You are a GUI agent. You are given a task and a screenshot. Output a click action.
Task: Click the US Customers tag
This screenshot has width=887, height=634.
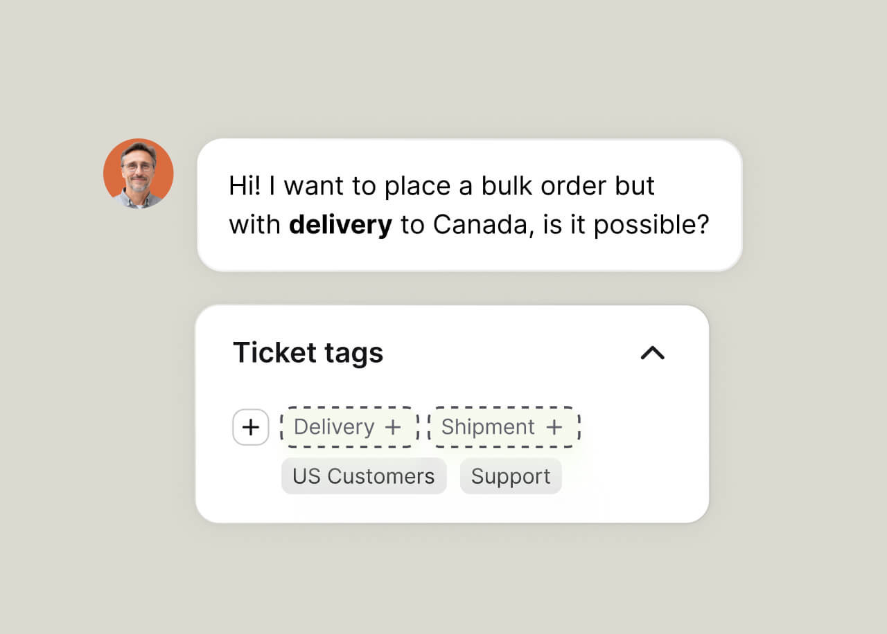363,475
